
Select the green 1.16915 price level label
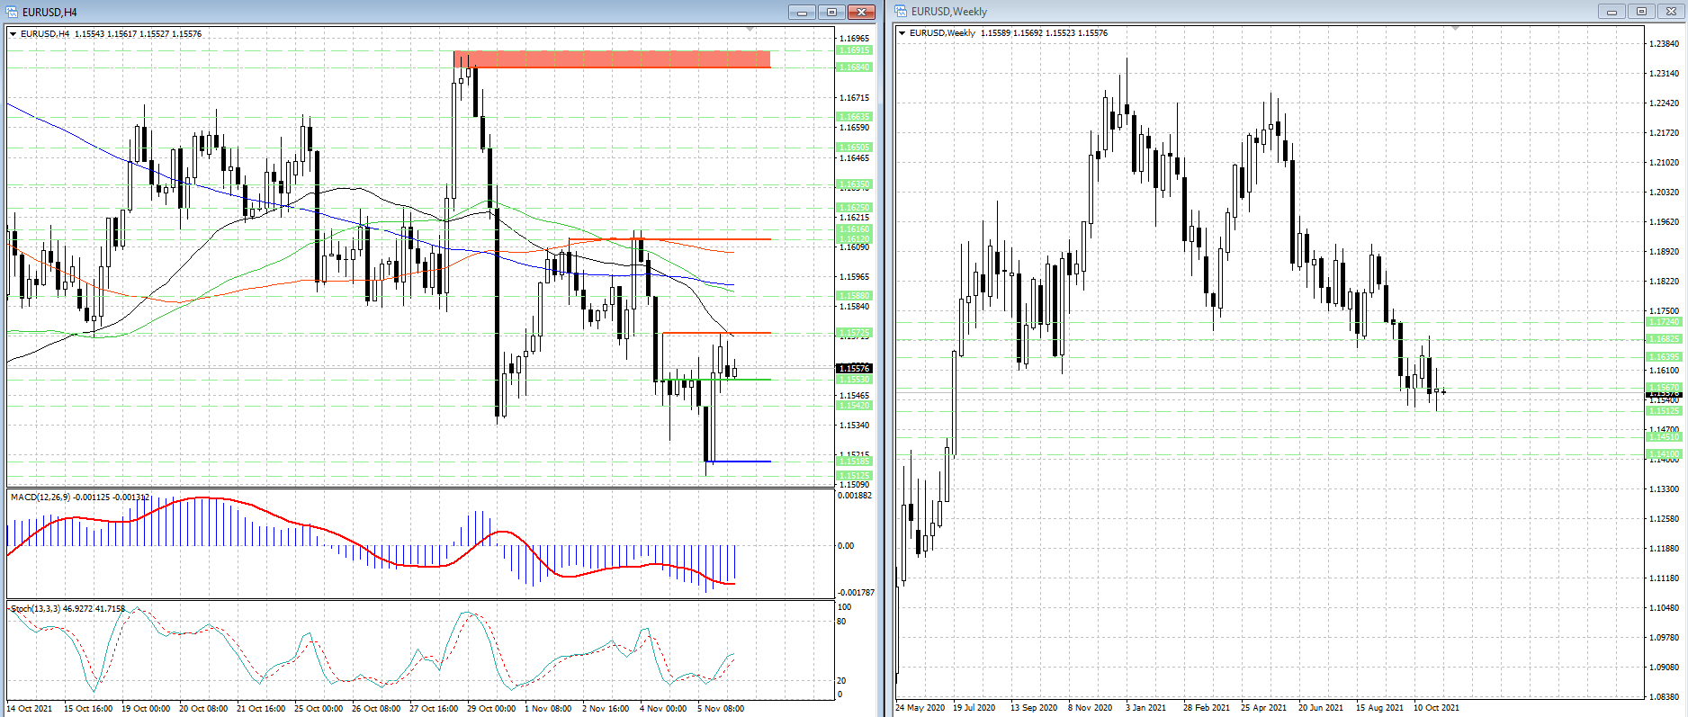coord(854,50)
